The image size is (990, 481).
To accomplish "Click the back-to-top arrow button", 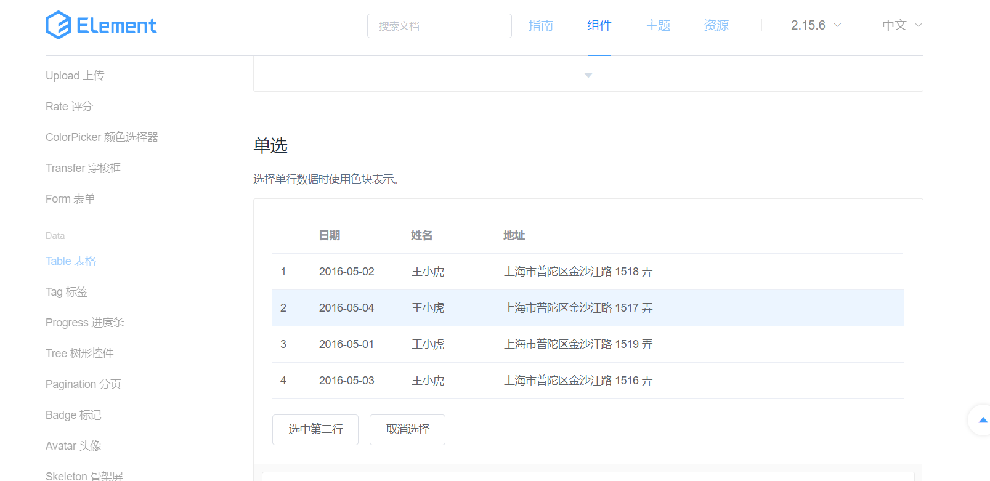I will click(x=982, y=420).
